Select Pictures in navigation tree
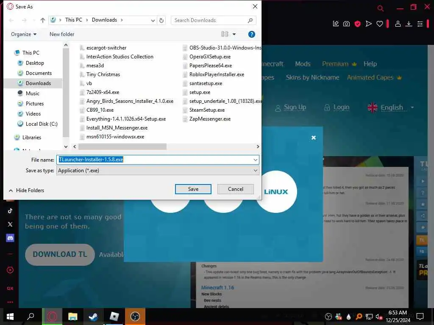 (35, 104)
